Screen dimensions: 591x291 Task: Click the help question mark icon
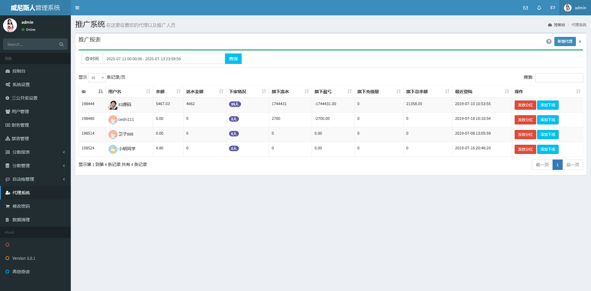click(x=549, y=41)
